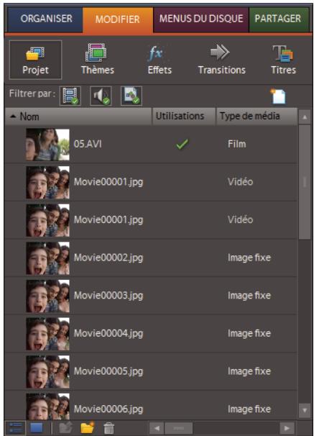Toggle the still image filter button

131,96
